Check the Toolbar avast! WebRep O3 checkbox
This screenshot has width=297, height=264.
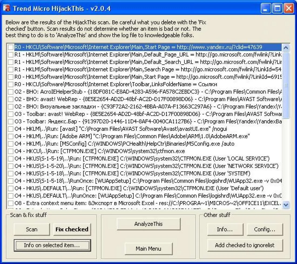(11, 114)
